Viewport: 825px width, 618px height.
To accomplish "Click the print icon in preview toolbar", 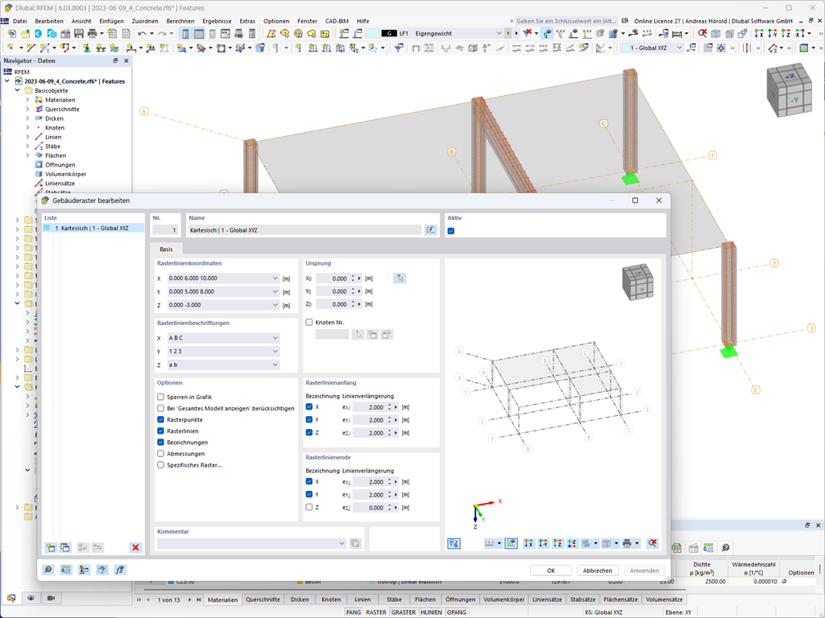I will pyautogui.click(x=627, y=543).
